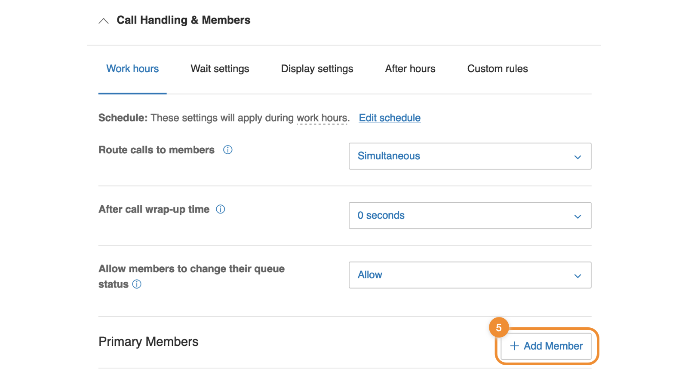Click the chevron arrow in Allow field
The image size is (688, 378).
pos(577,276)
